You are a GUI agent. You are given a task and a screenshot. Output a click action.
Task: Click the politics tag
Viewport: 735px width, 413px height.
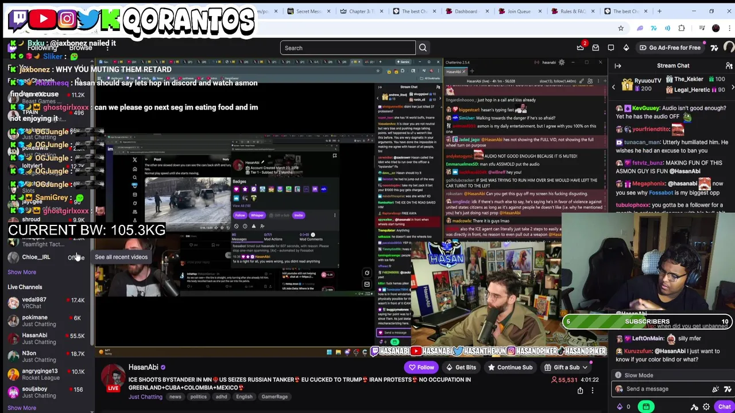pos(198,397)
